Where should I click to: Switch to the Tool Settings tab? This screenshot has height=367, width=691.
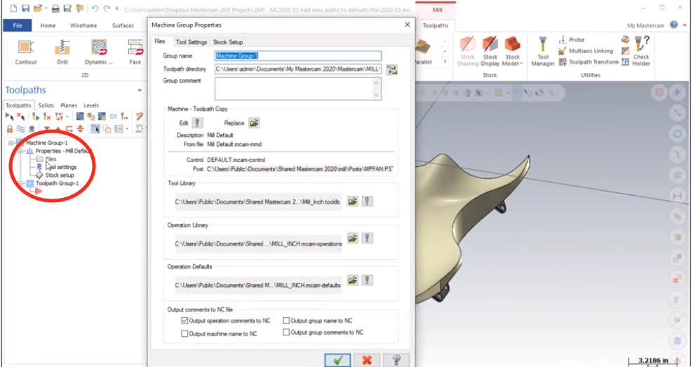coord(192,42)
